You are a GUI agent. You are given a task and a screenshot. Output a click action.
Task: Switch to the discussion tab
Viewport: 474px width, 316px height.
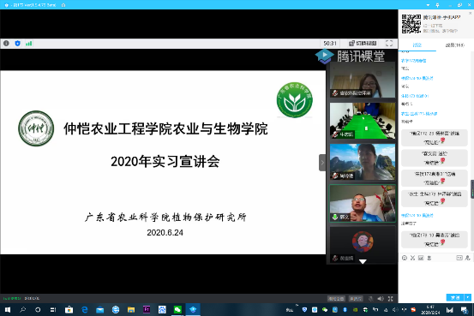417,45
